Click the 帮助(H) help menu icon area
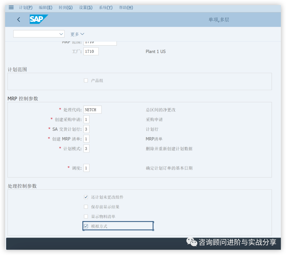The image size is (286, 255). click(126, 7)
